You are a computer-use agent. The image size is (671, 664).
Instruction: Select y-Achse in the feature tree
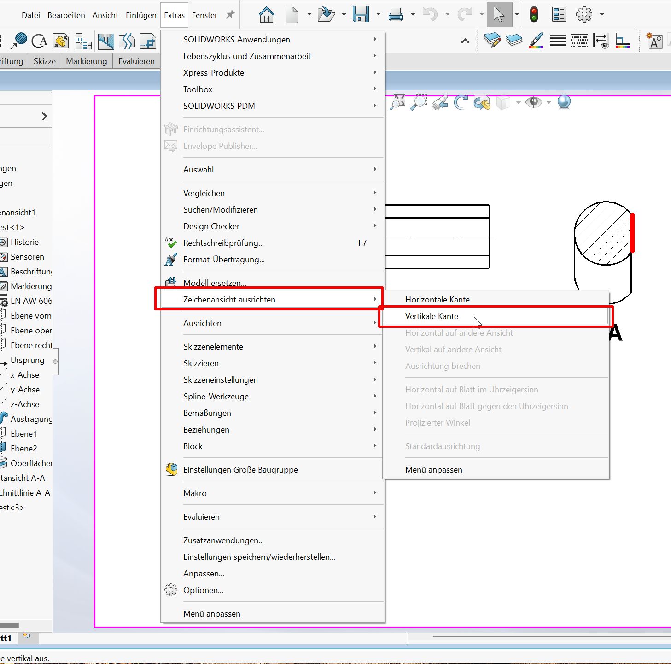click(25, 390)
